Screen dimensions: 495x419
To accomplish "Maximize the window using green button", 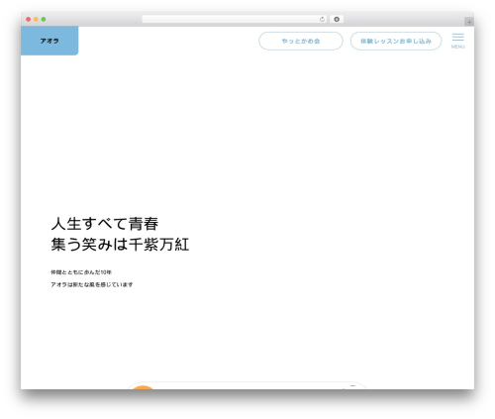I will 44,19.
